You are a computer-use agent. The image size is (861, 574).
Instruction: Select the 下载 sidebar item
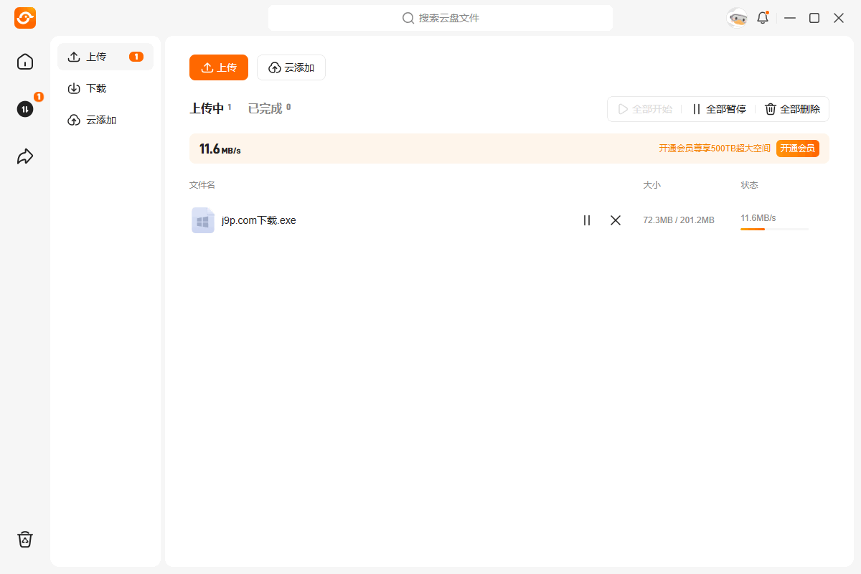105,88
